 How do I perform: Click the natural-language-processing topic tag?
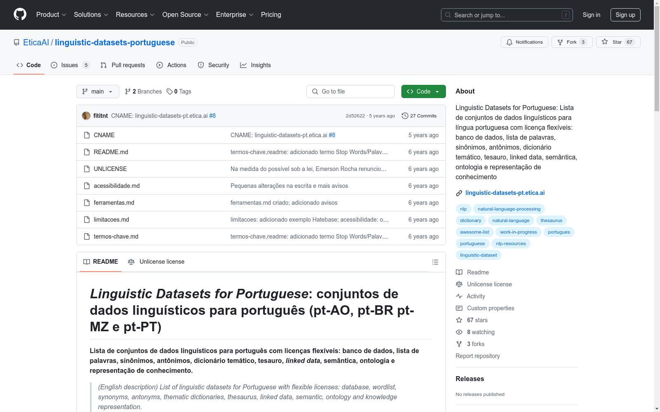509,209
